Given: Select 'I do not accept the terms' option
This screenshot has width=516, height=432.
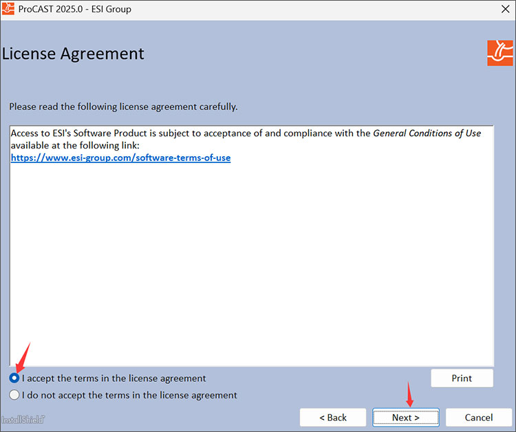Looking at the screenshot, I should pos(14,395).
